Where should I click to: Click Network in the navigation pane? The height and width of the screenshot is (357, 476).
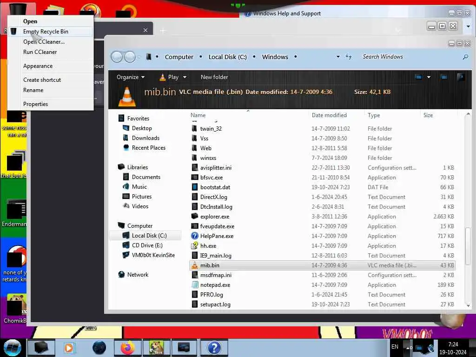click(x=138, y=274)
